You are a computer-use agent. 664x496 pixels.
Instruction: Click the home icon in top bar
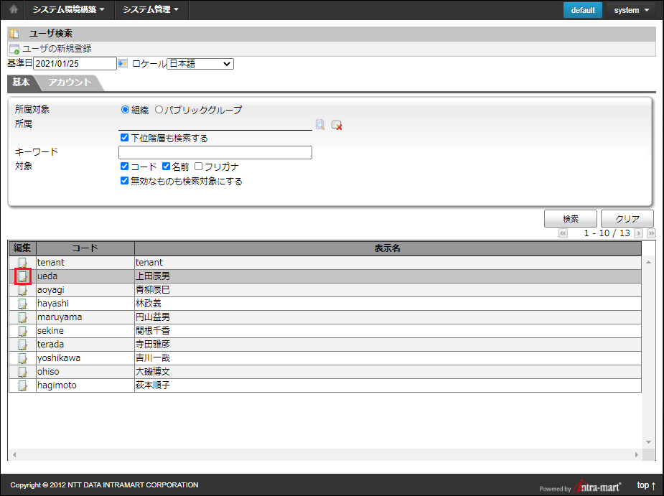[x=12, y=10]
